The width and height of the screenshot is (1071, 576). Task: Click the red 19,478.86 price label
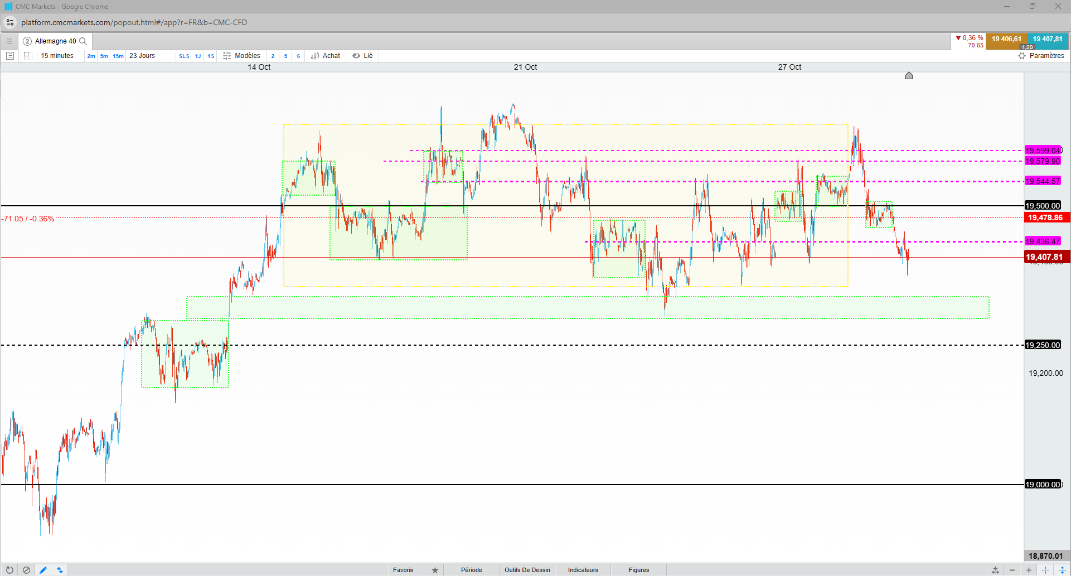tap(1046, 217)
